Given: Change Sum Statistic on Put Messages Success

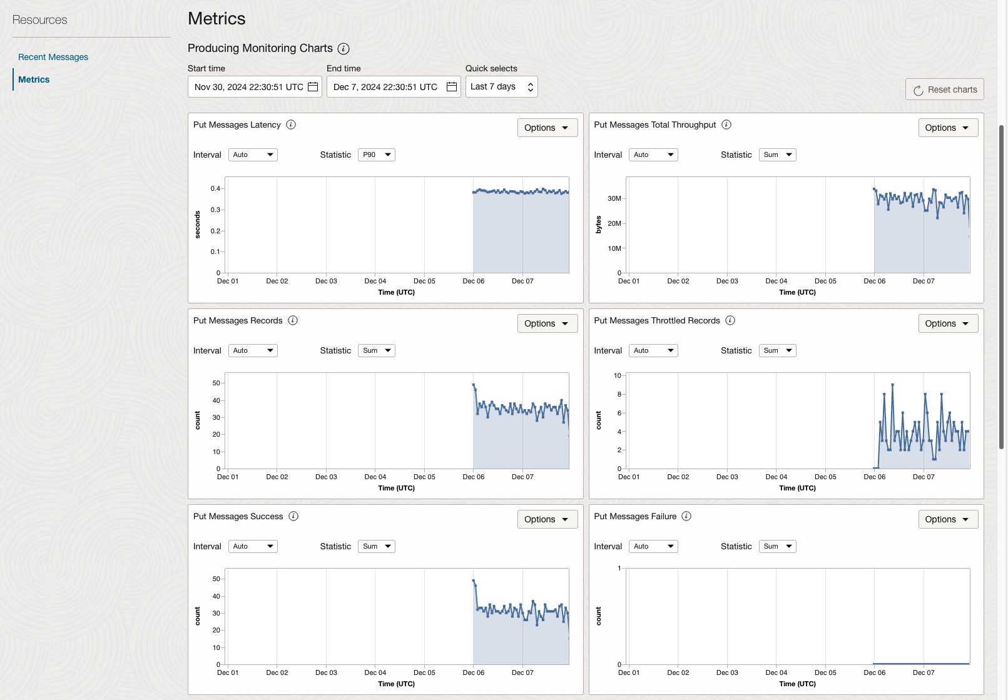Looking at the screenshot, I should point(377,546).
